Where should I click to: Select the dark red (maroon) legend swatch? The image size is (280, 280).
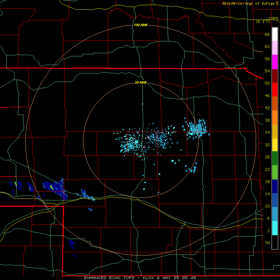275,76
